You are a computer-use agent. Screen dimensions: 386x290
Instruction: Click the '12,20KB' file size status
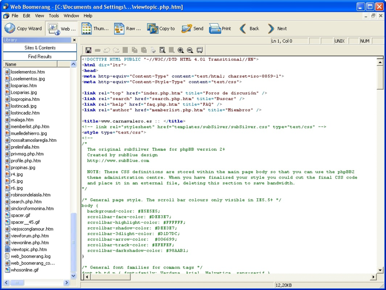[x=283, y=285]
